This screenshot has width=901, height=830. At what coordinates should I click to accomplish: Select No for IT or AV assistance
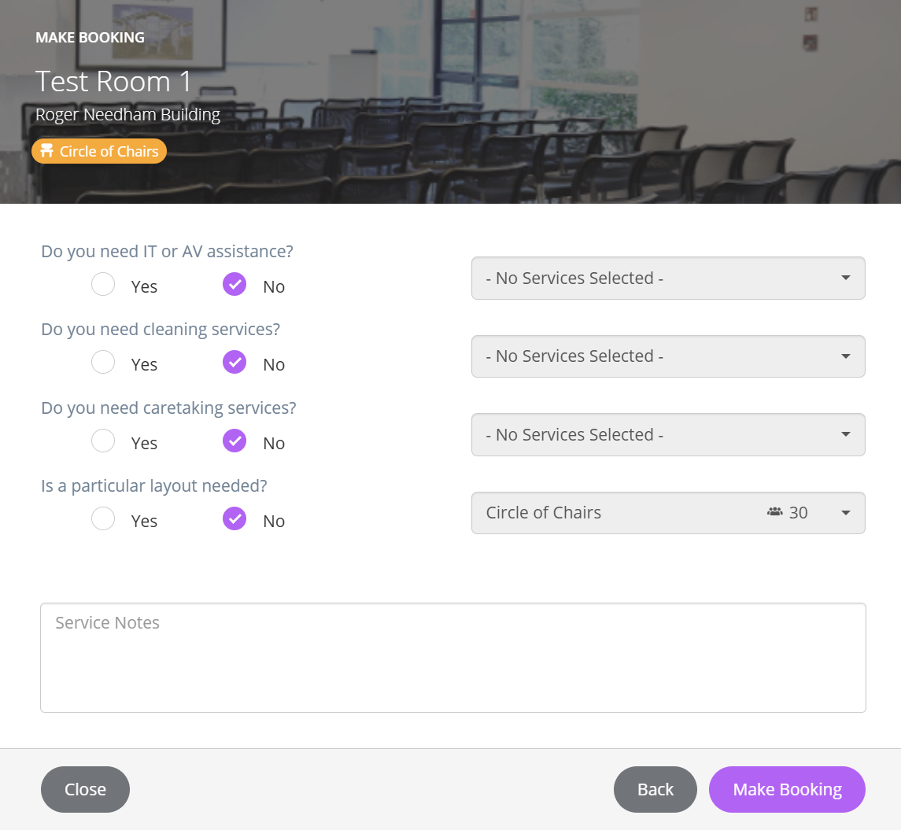[234, 284]
